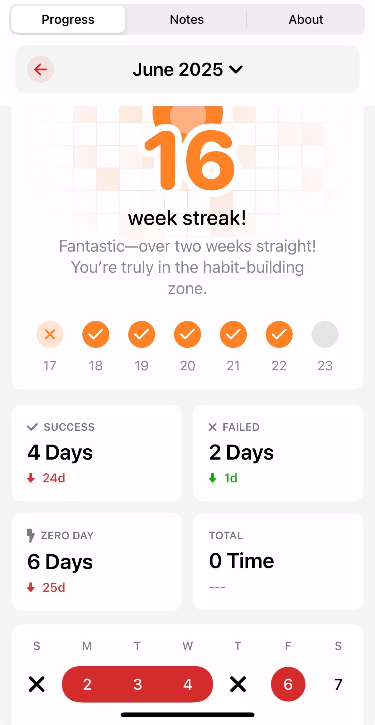
Task: Select the red circled day 6 in calendar
Action: pyautogui.click(x=288, y=684)
